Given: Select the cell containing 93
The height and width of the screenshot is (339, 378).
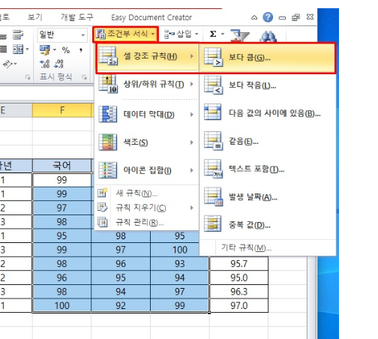Looking at the screenshot, I should click(x=180, y=264).
